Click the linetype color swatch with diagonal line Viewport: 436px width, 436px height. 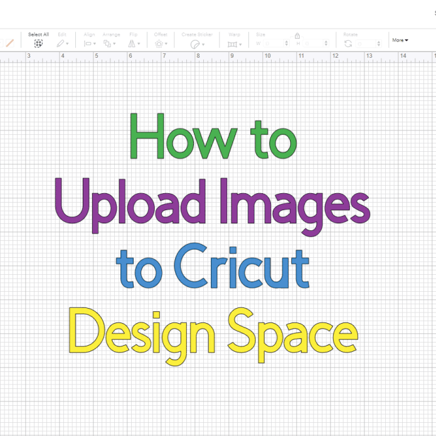[10, 43]
